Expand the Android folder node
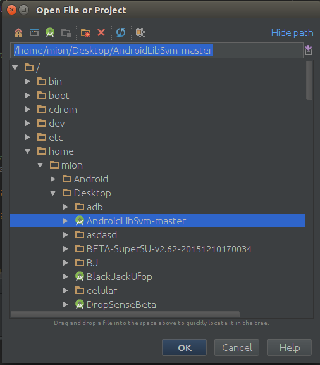 coord(53,179)
